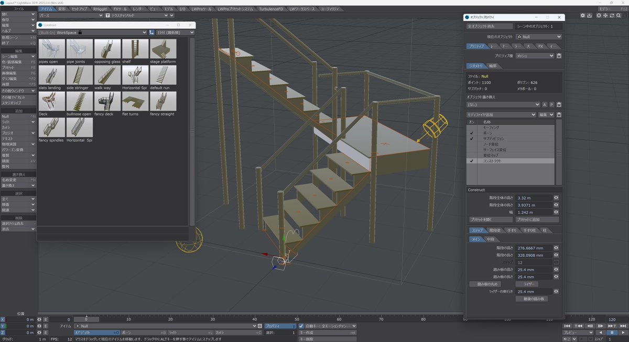Select the 'side stringer' preset icon
This screenshot has width=629, height=342.
click(x=80, y=75)
